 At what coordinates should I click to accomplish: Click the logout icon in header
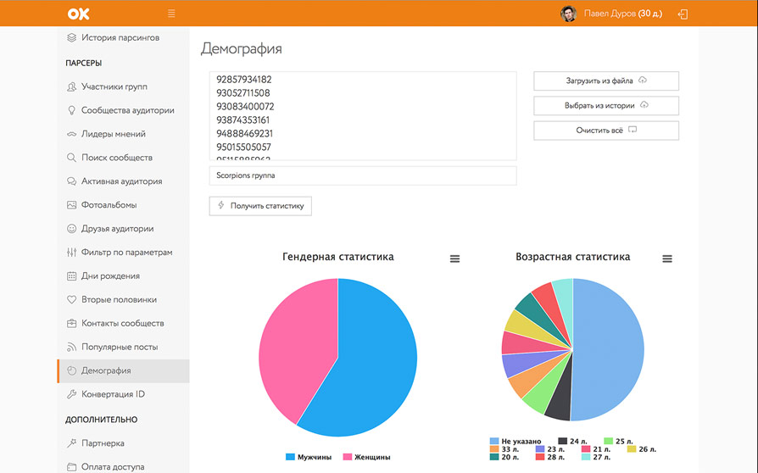683,14
